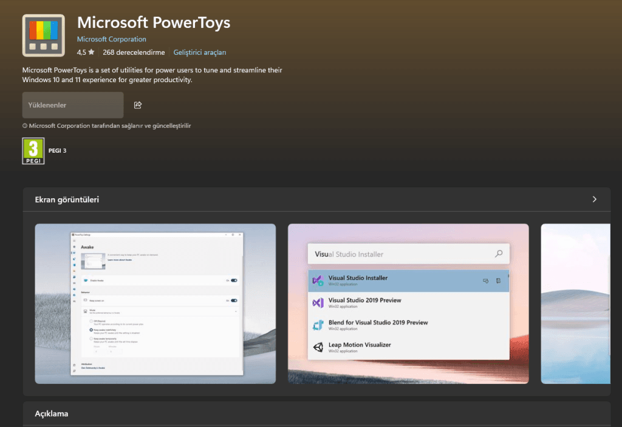Viewport: 622px width, 427px height.
Task: Click the Ekran görüntüleri section heading
Action: click(67, 200)
